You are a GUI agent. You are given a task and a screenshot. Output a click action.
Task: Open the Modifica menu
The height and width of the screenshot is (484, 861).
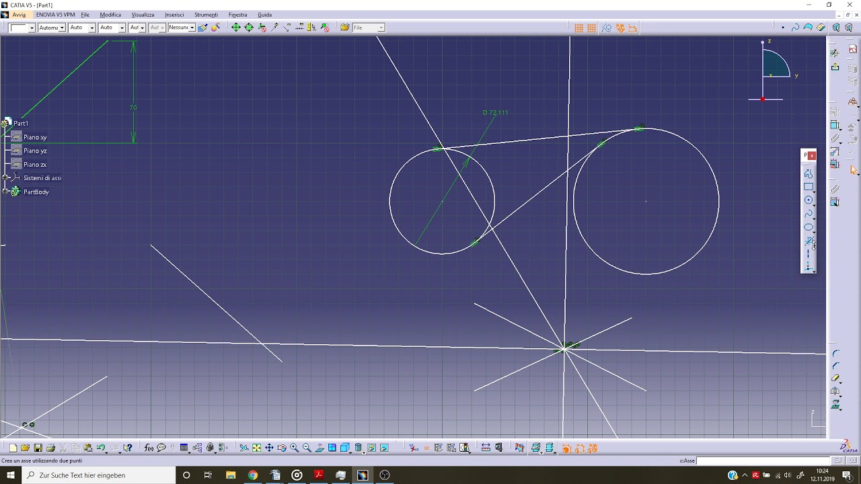click(110, 15)
